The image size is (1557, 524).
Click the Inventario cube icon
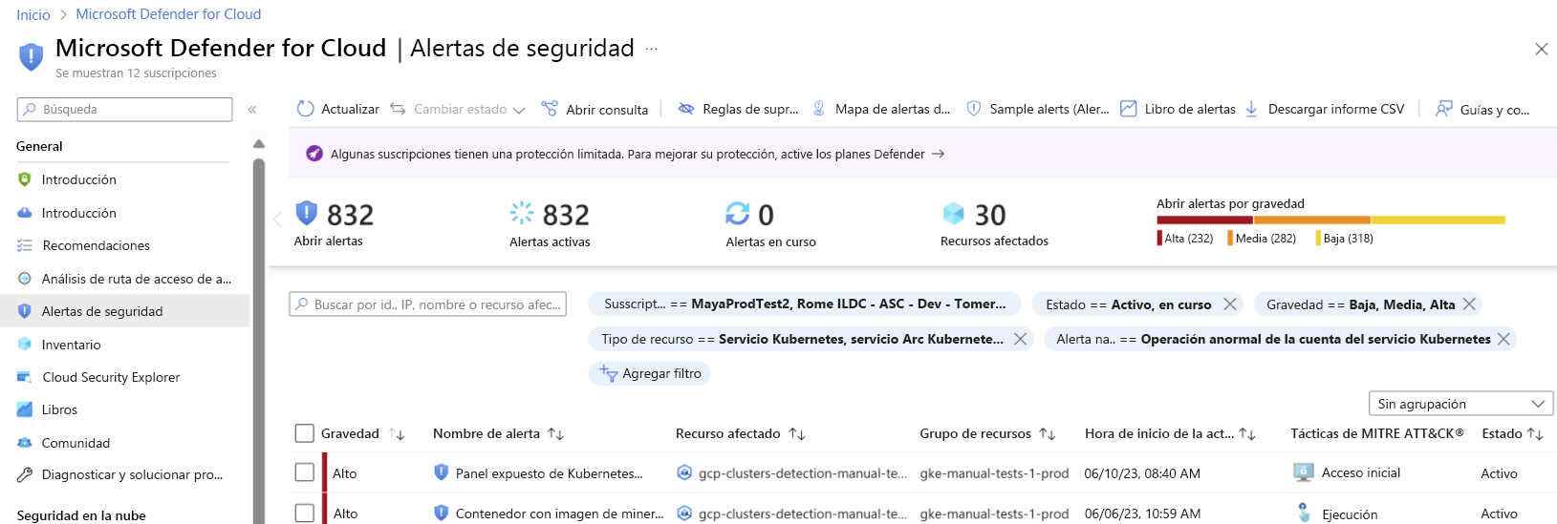click(25, 345)
